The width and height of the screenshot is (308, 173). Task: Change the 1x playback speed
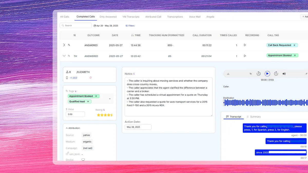pos(251,74)
